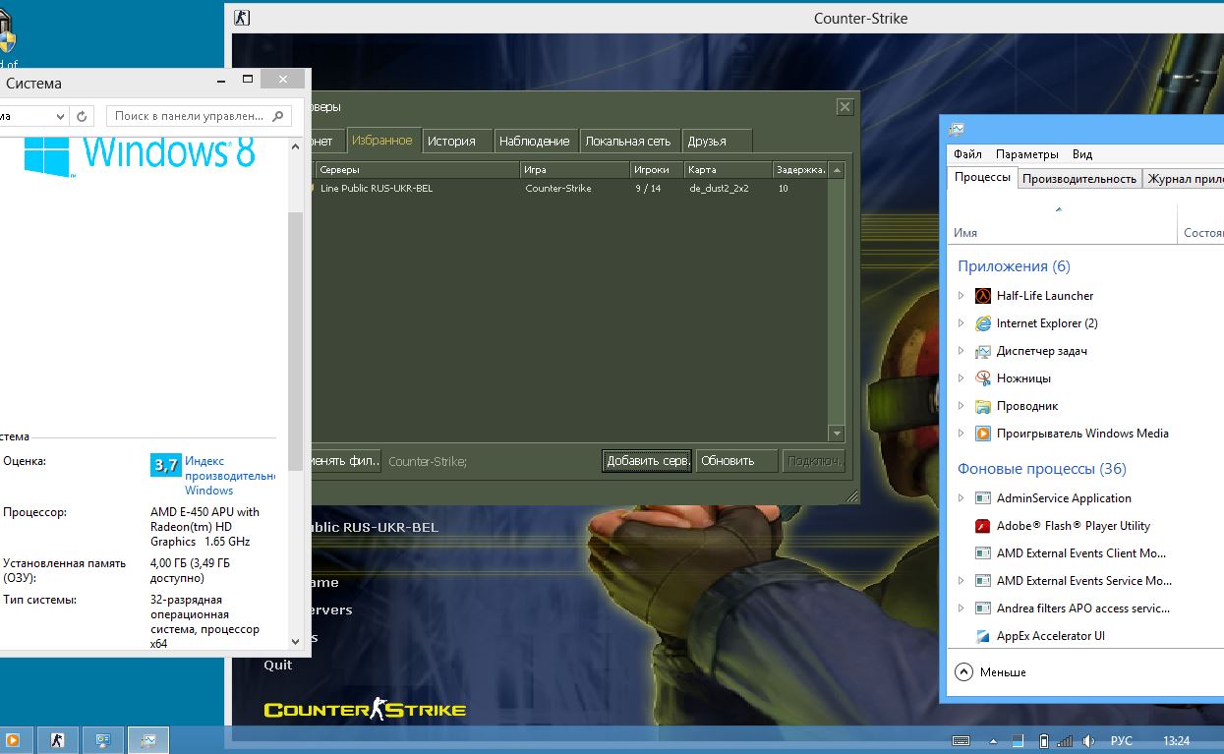Open the Индекс производительности Windows link
This screenshot has height=754, width=1224.
click(x=229, y=476)
